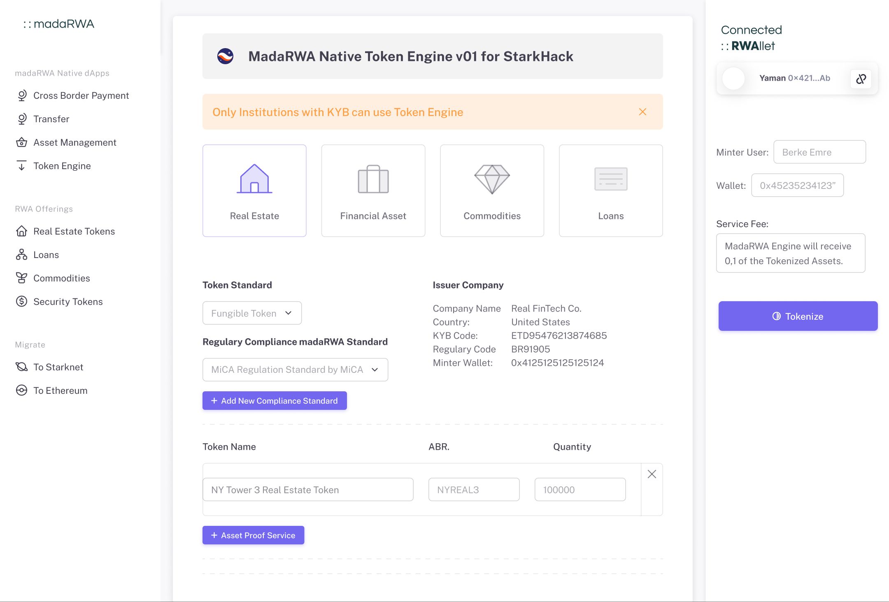Click the Quantity 100000 input field

pos(580,489)
